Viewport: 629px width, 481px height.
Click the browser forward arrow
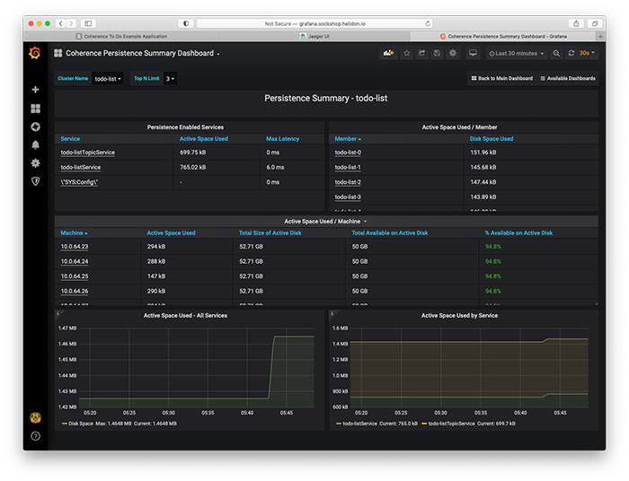[71, 23]
